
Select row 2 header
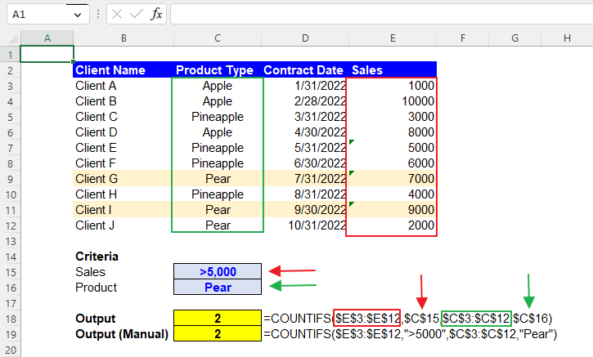point(10,70)
